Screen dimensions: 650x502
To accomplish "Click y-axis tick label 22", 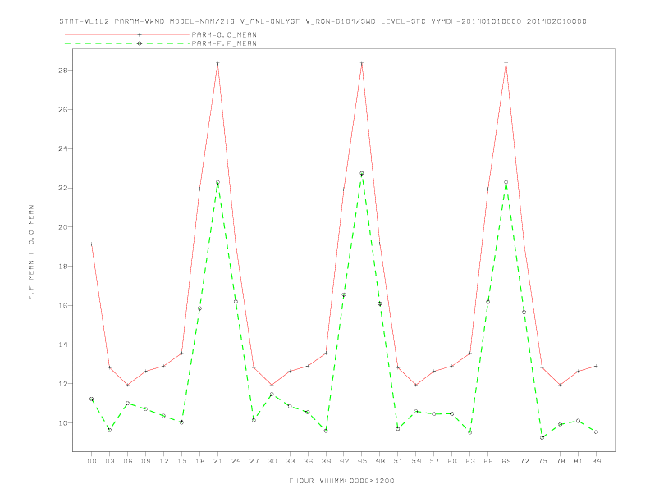I will [63, 188].
